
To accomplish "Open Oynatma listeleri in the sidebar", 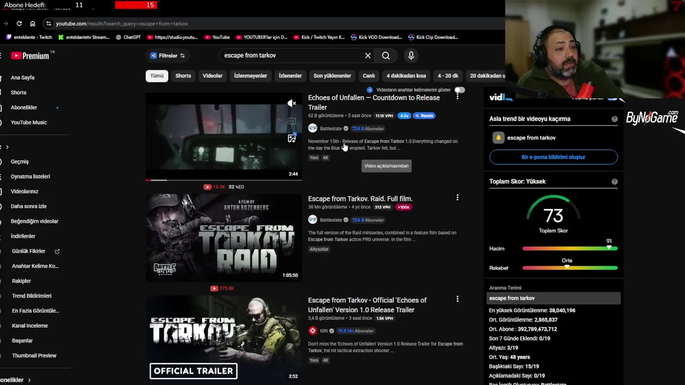I will (30, 176).
